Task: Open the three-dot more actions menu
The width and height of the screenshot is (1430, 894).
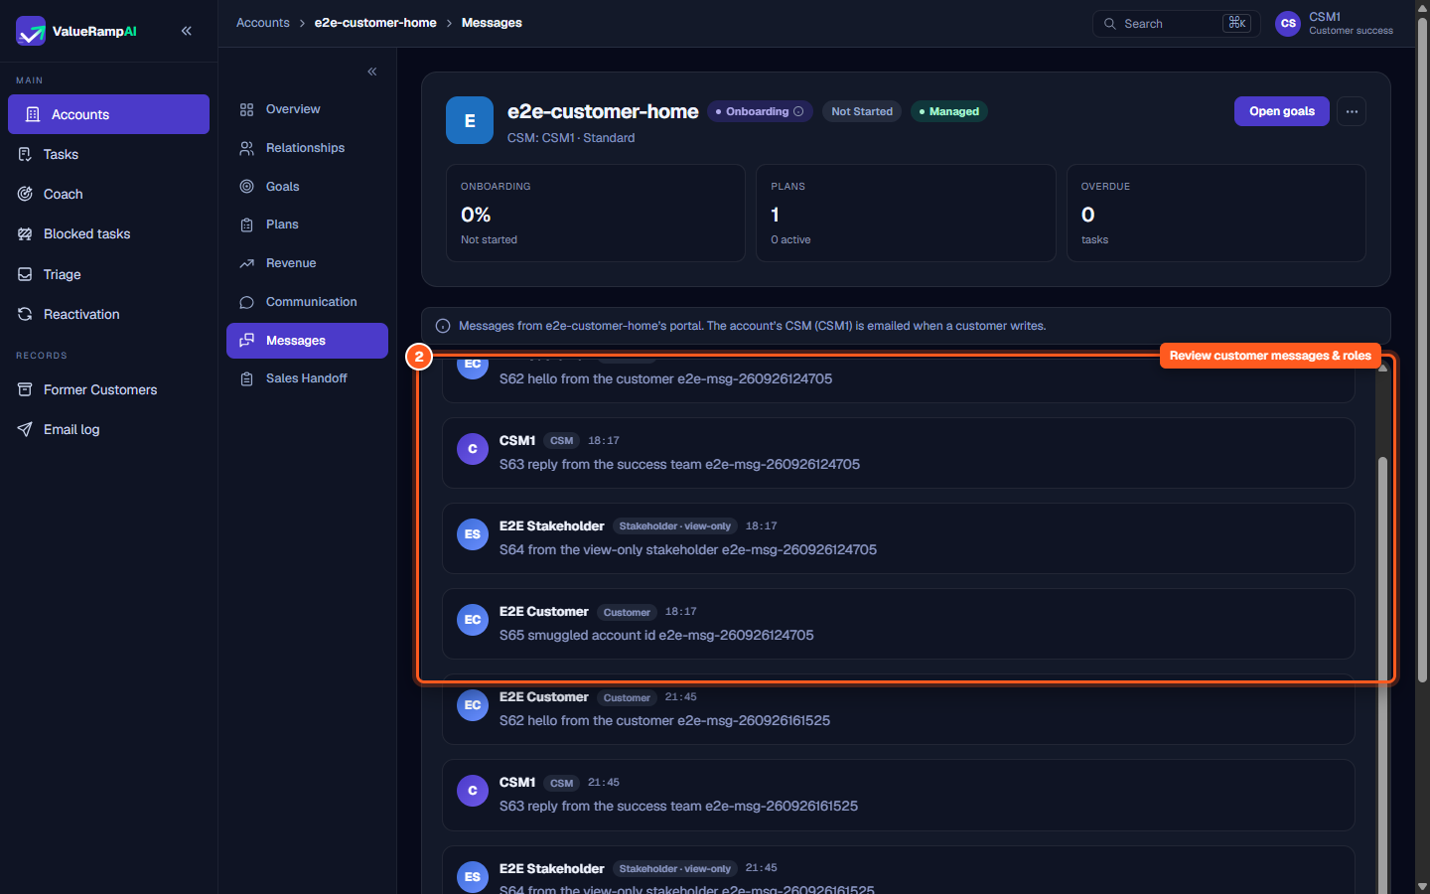Action: tap(1352, 111)
